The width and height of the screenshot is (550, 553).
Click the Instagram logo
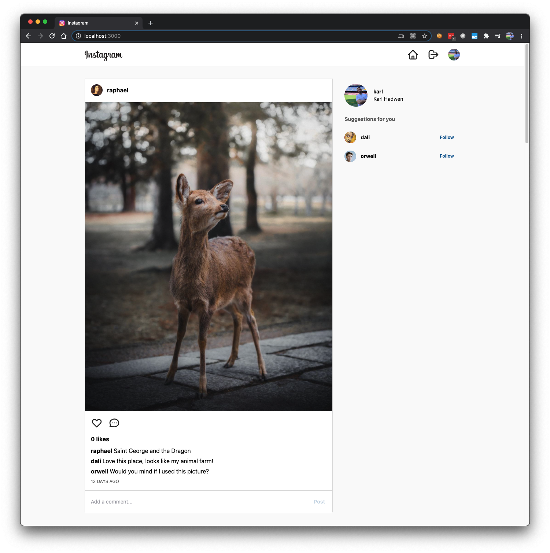(x=103, y=55)
